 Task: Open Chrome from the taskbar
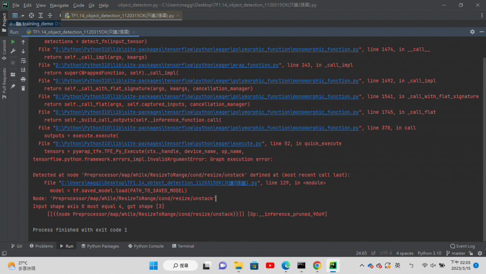[x=317, y=265]
